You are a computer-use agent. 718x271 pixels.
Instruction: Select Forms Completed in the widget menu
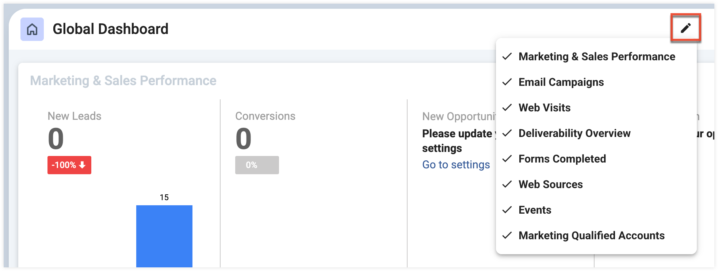[596, 159]
